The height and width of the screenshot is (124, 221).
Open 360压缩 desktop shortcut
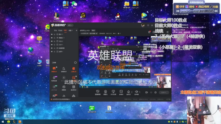[65, 5]
